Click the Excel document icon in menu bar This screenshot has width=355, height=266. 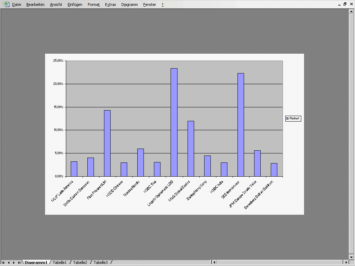pyautogui.click(x=7, y=4)
